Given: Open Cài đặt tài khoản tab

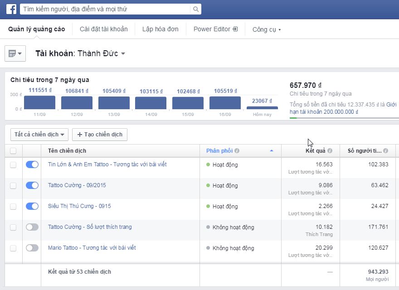Looking at the screenshot, I should 103,29.
